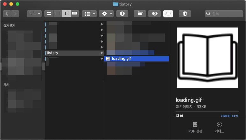
Task: Open the group-by arrangement dropdown
Action: 89,14
